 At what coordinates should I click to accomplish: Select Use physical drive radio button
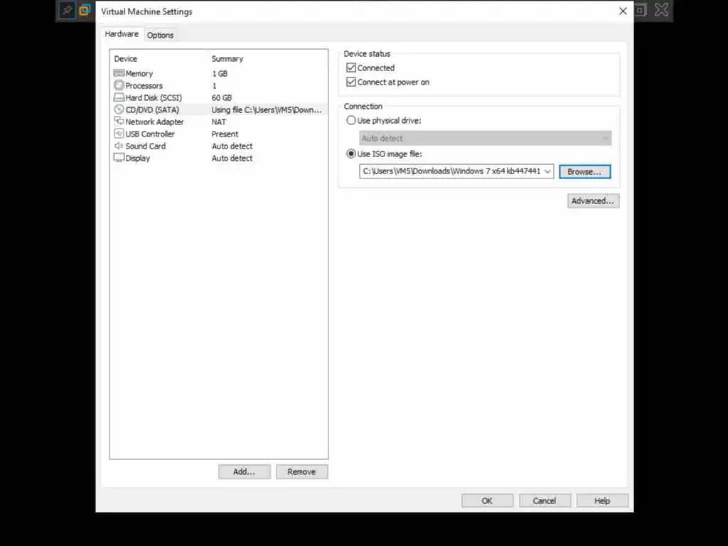pyautogui.click(x=351, y=120)
